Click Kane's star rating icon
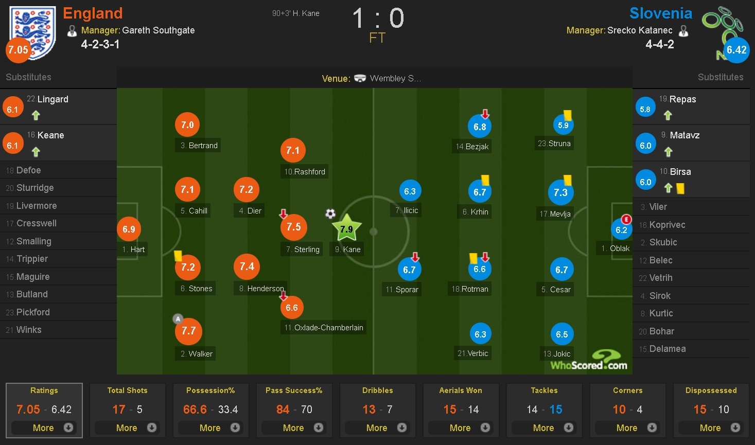 (x=346, y=228)
